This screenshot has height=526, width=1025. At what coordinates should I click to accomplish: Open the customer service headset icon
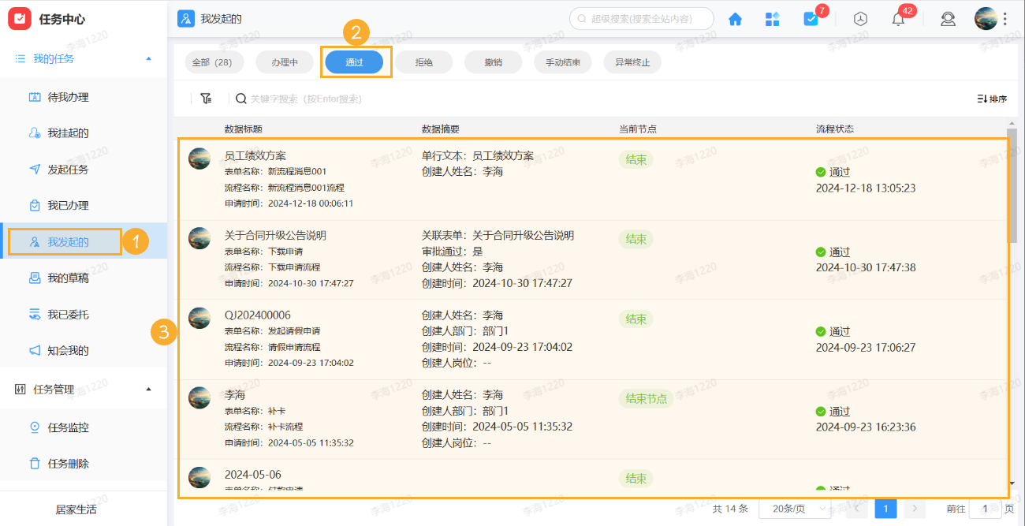pos(948,19)
